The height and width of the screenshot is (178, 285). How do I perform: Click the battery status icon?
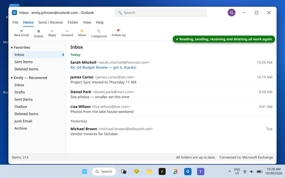point(259,172)
